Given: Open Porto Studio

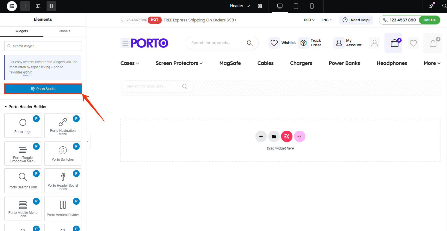Looking at the screenshot, I should pyautogui.click(x=43, y=89).
